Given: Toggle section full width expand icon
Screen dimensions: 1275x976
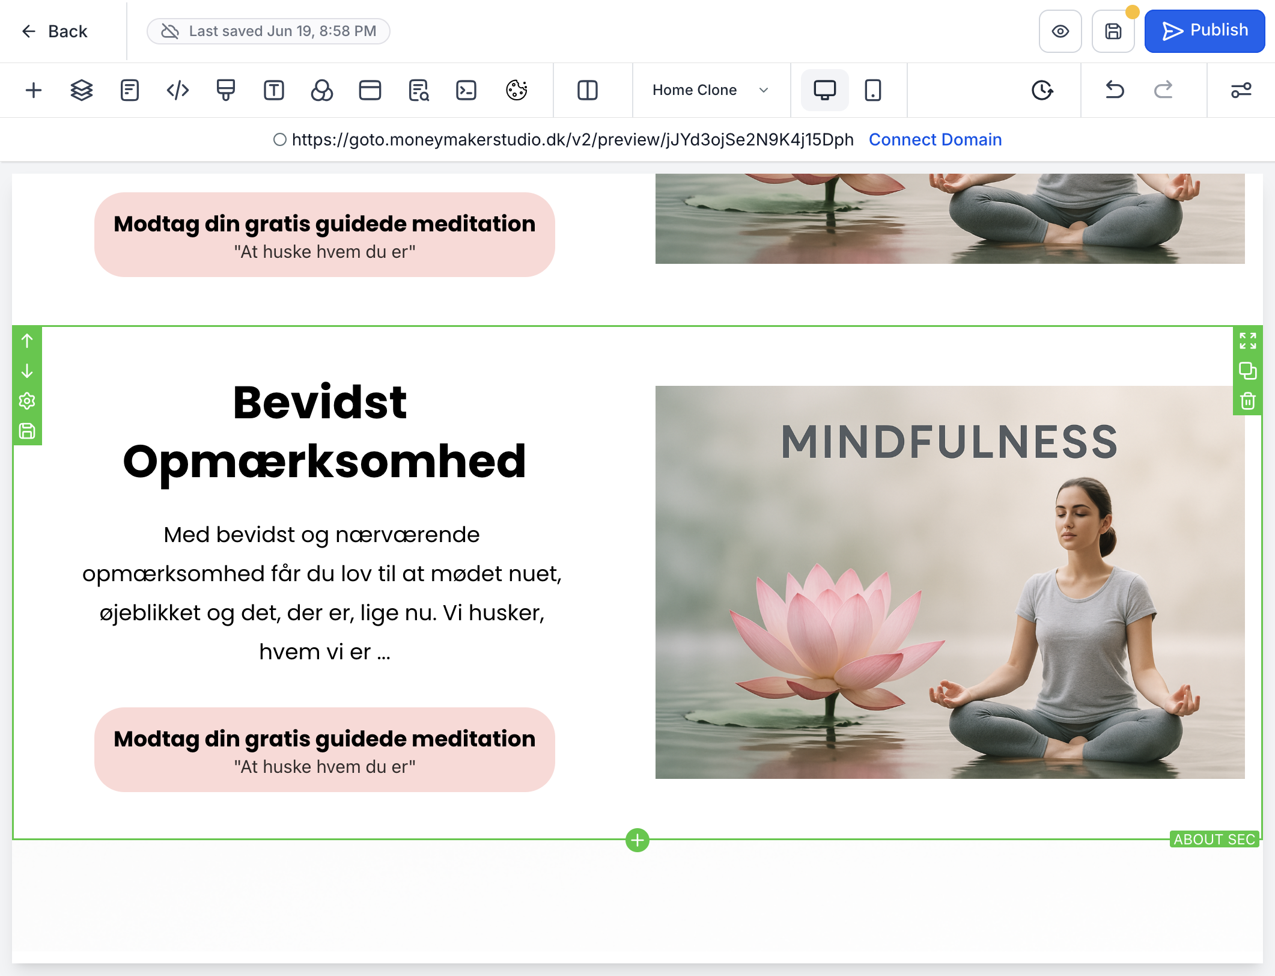Looking at the screenshot, I should 1248,341.
